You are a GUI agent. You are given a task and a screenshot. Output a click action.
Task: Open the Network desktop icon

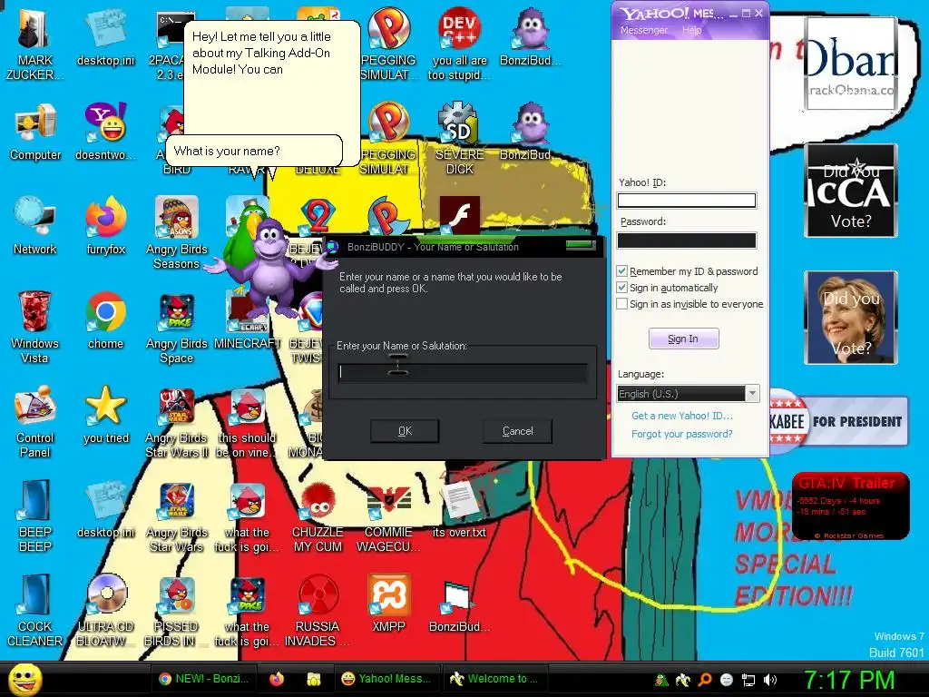pyautogui.click(x=35, y=227)
